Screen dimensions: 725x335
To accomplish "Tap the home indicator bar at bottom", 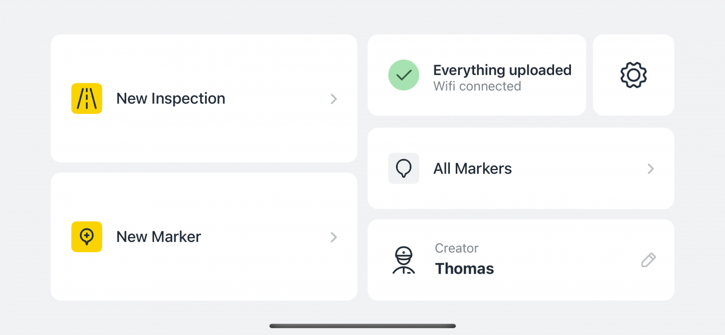I will coord(362,326).
